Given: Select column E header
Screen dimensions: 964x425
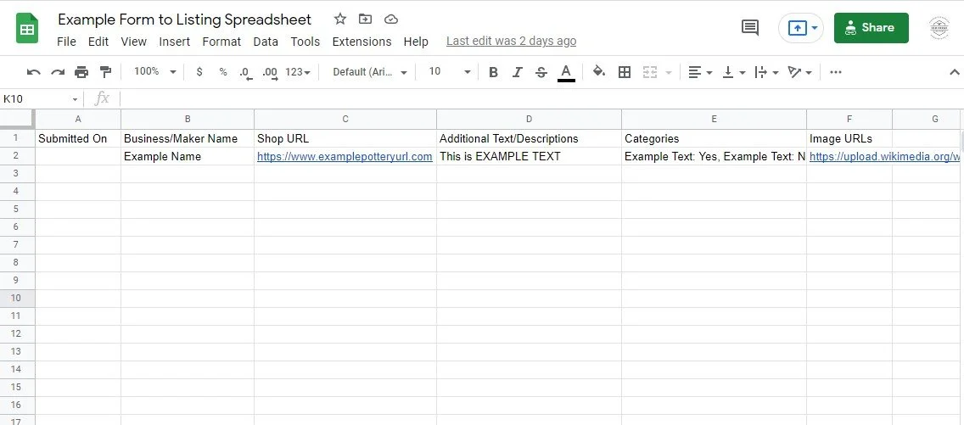Looking at the screenshot, I should (x=714, y=119).
